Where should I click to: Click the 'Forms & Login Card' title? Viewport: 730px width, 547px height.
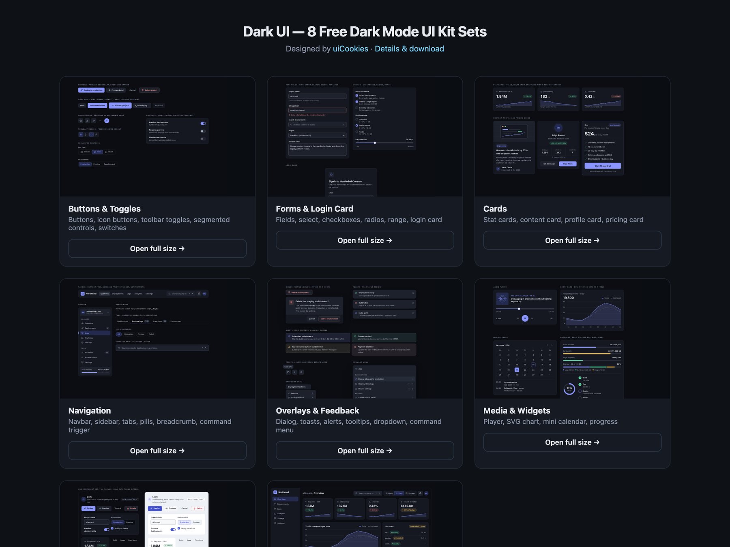point(314,209)
